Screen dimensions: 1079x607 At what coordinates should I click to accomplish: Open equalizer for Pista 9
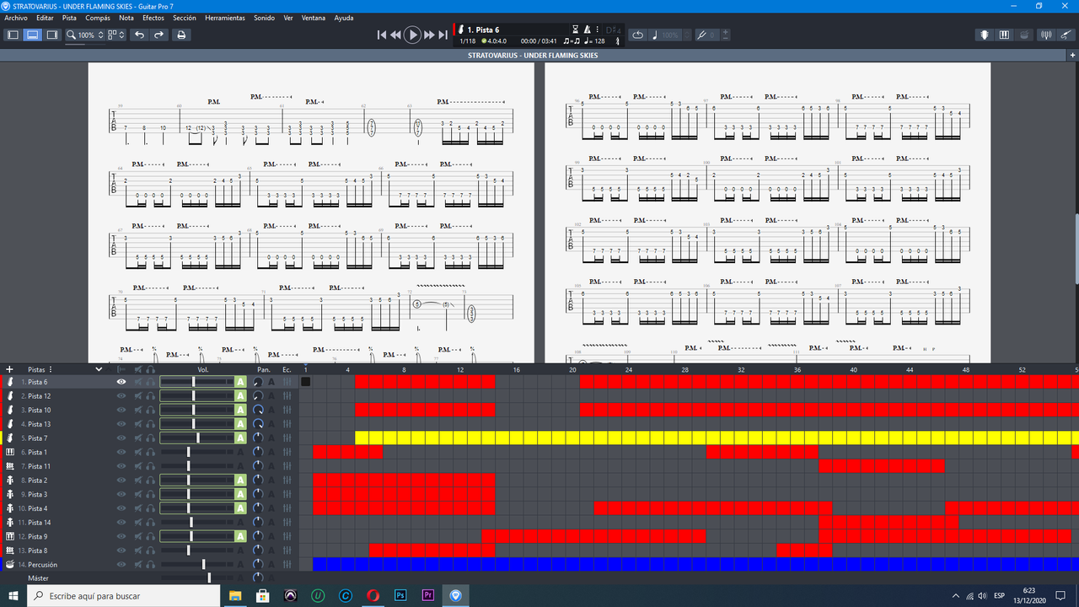(x=287, y=536)
